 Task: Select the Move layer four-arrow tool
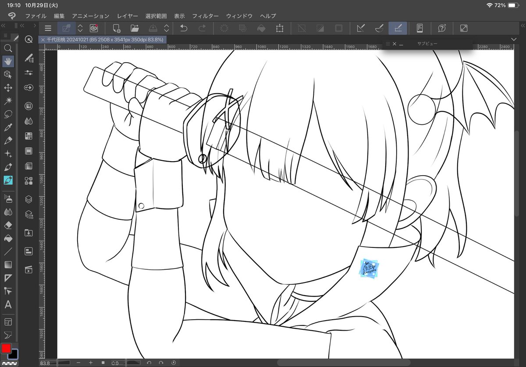click(x=7, y=88)
